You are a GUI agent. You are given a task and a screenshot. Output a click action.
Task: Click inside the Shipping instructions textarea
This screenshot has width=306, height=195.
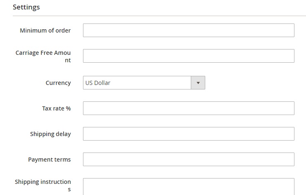189,187
